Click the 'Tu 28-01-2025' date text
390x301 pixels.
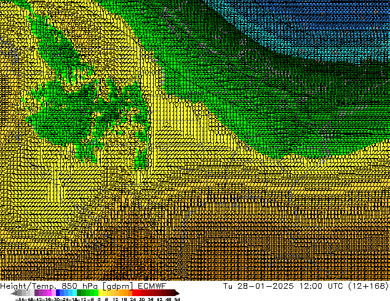258,286
